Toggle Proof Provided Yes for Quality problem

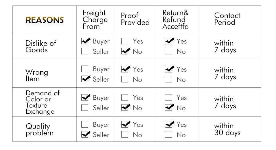tap(125, 125)
